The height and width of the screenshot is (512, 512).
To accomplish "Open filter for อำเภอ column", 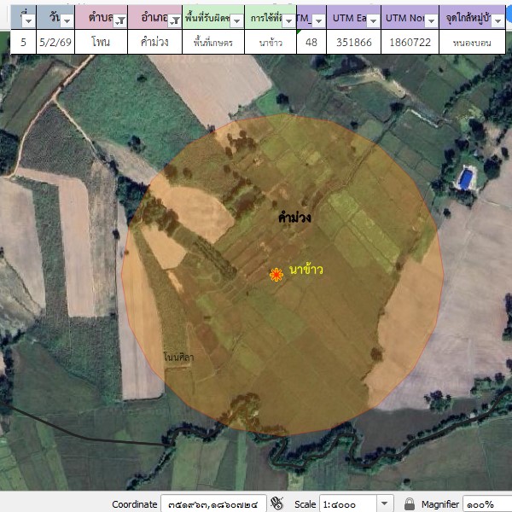I will (173, 20).
